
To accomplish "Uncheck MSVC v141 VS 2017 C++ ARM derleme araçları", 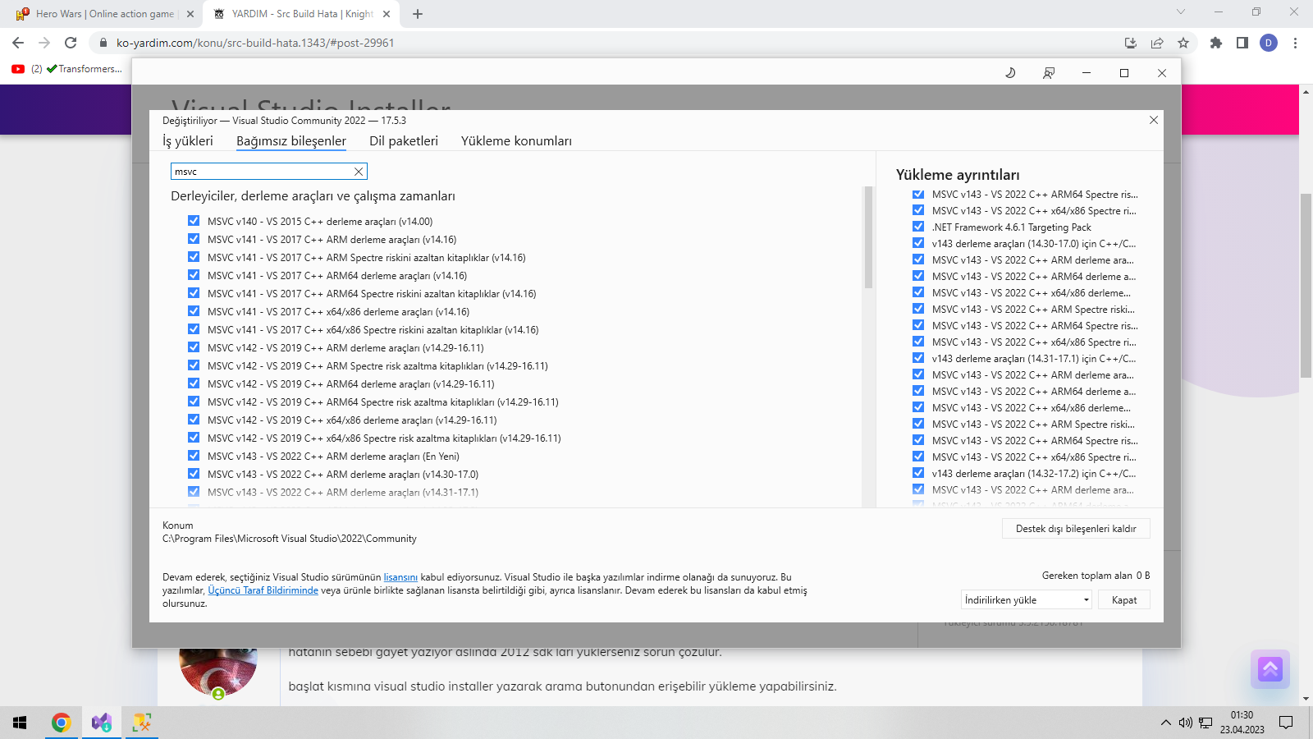I will (194, 239).
